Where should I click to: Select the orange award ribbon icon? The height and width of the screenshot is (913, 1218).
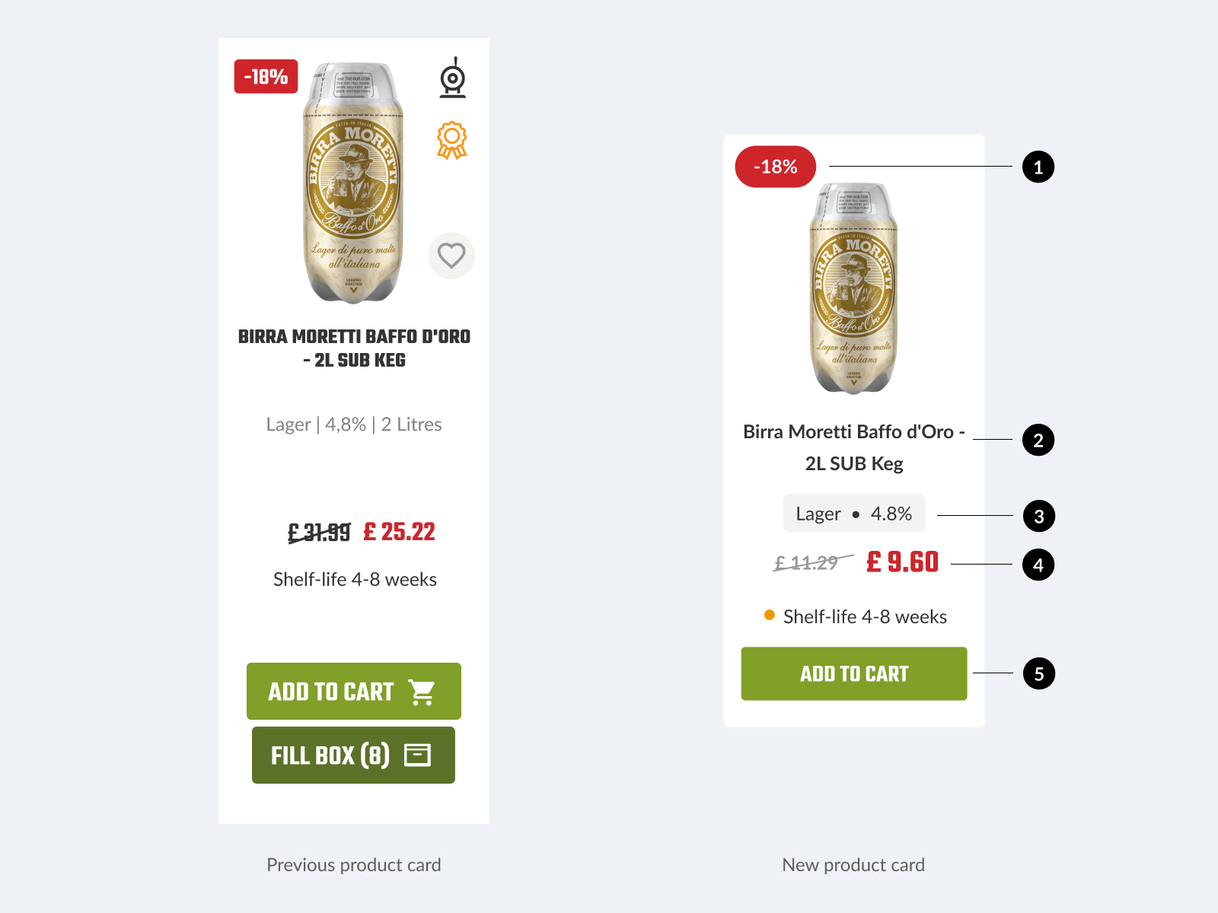click(451, 141)
